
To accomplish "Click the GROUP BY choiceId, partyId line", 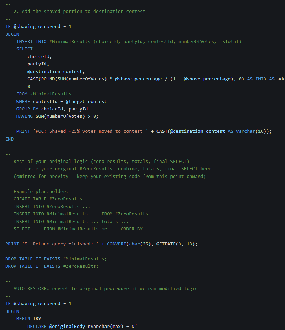I will click(52, 109).
